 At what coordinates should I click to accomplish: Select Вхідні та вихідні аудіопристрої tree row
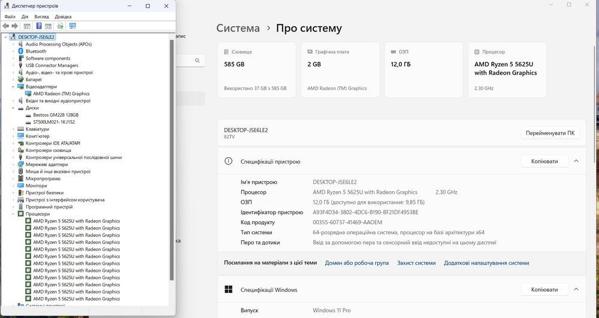(x=58, y=101)
